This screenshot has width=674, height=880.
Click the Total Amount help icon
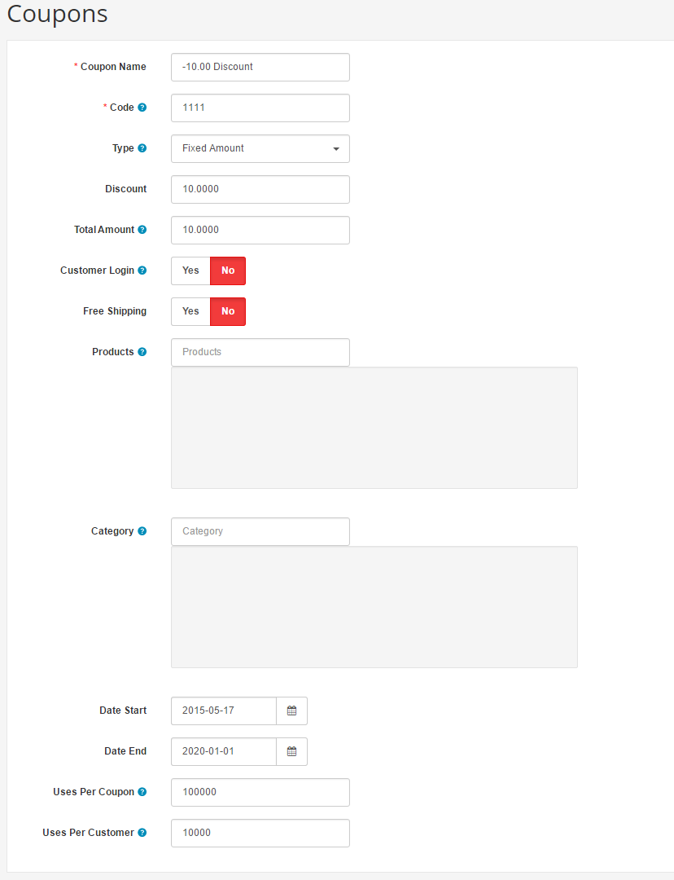pyautogui.click(x=142, y=230)
